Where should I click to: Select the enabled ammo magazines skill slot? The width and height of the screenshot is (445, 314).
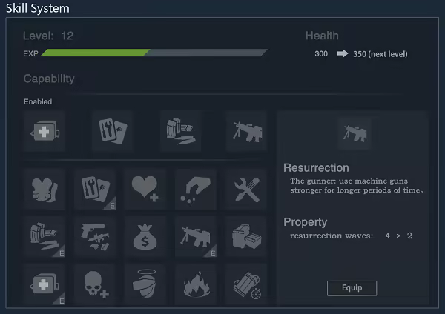click(180, 131)
